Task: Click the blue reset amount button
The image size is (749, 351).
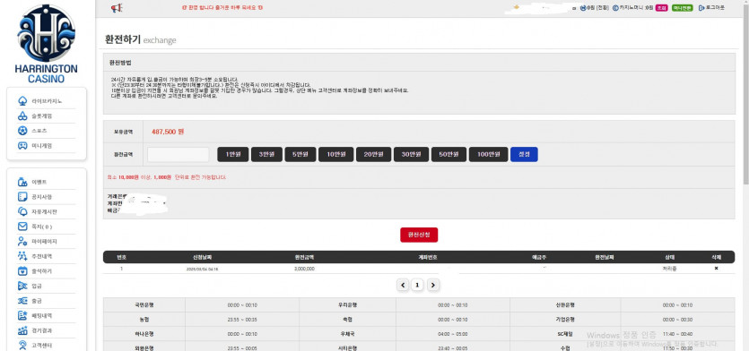Action: (x=524, y=155)
